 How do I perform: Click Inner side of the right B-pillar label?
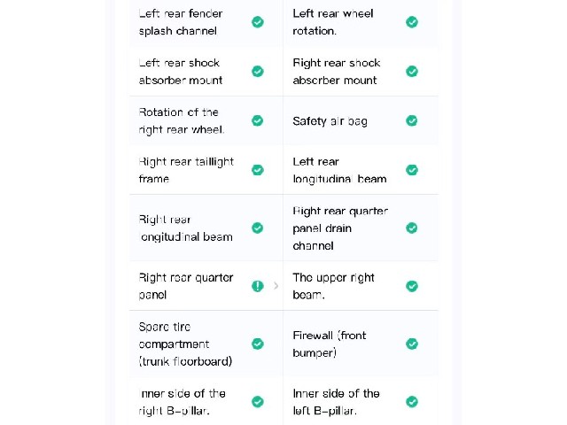[182, 402]
